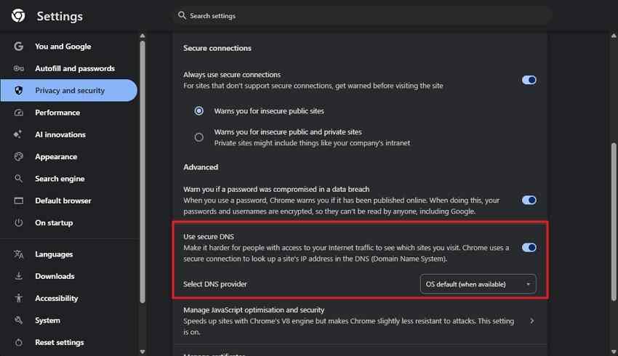618x356 pixels.
Task: Select Warns you for insecure public sites
Action: (x=199, y=111)
